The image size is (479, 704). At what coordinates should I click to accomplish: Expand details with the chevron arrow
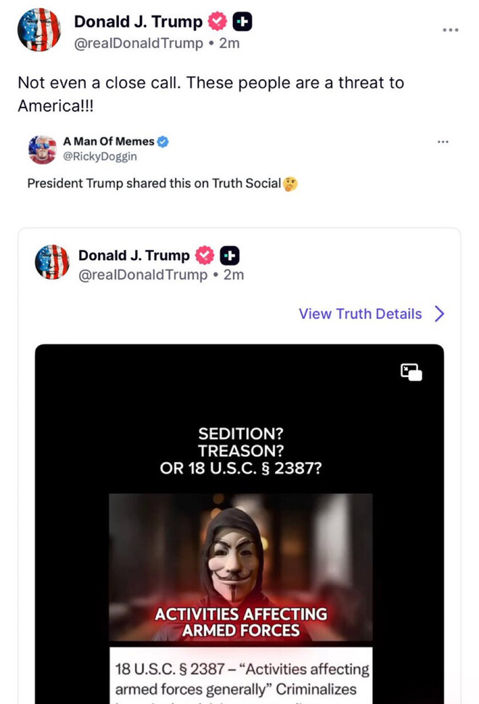(x=439, y=314)
